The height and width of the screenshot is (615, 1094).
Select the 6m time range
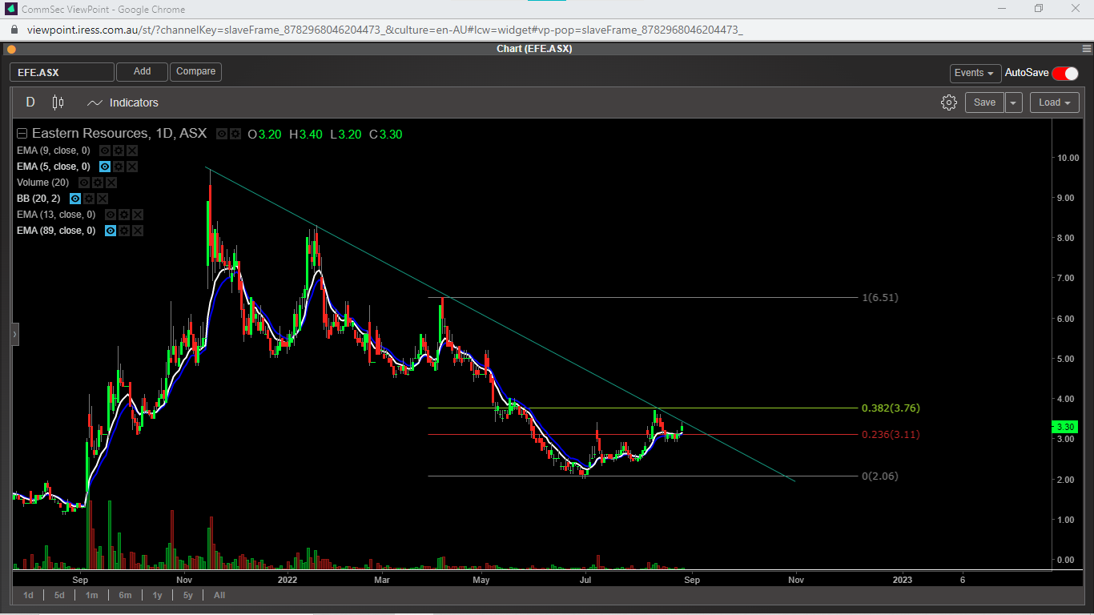coord(125,595)
